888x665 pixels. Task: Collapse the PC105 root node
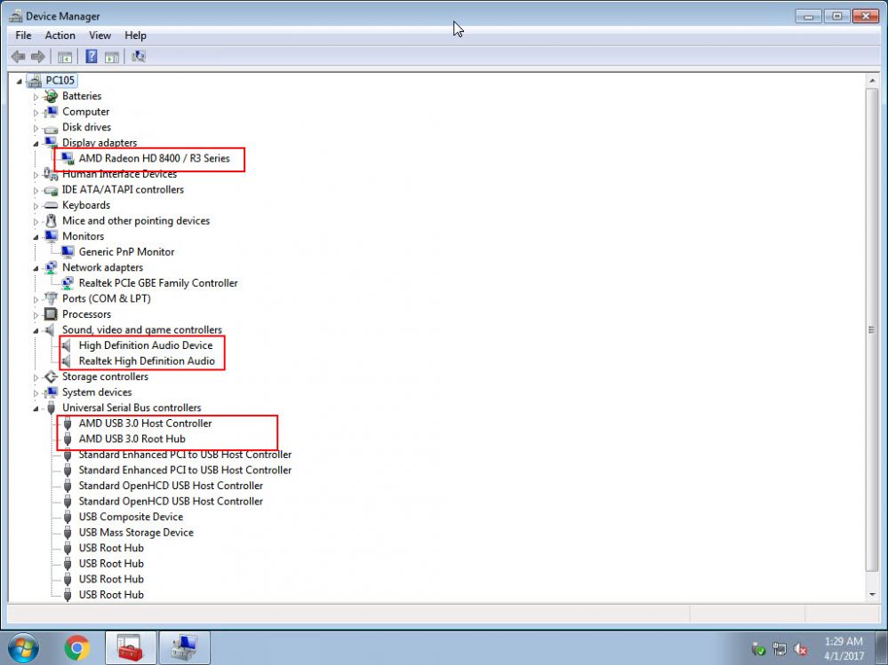(20, 82)
